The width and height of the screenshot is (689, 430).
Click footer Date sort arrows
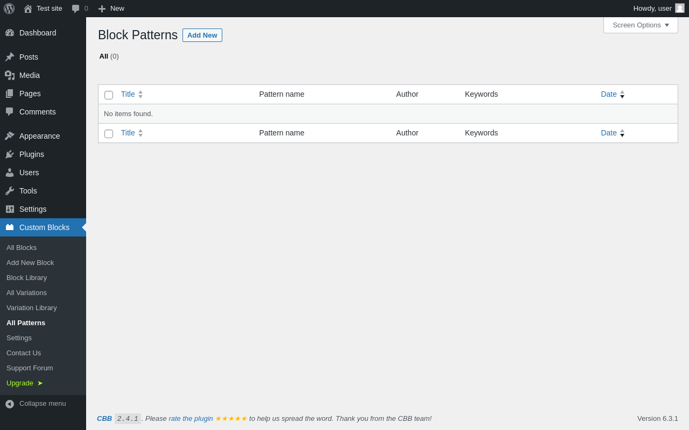[622, 133]
